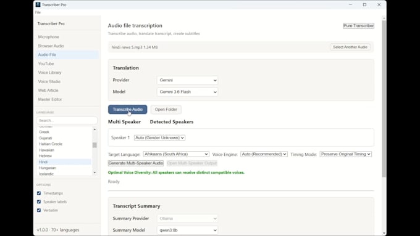This screenshot has height=236, width=420.
Task: Open the translation Provider dropdown
Action: coord(187,80)
